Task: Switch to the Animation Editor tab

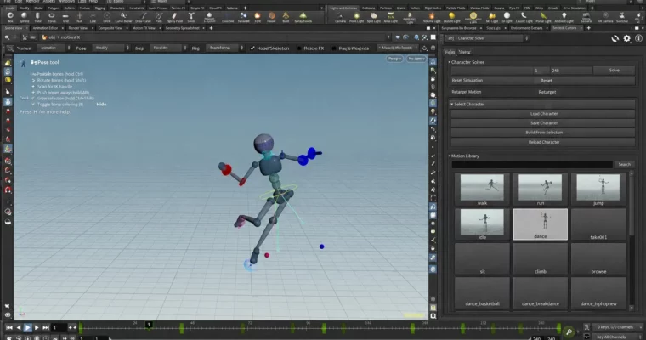Action: [x=45, y=28]
